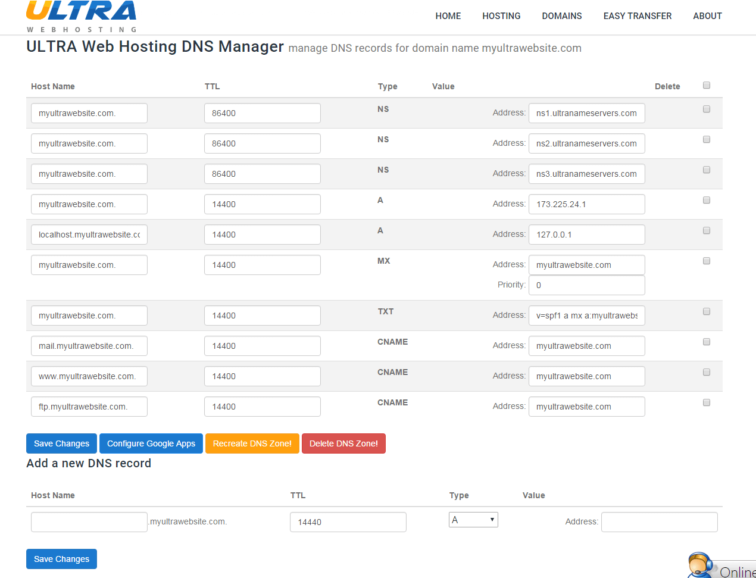Open the DOMAINS menu

pyautogui.click(x=562, y=16)
